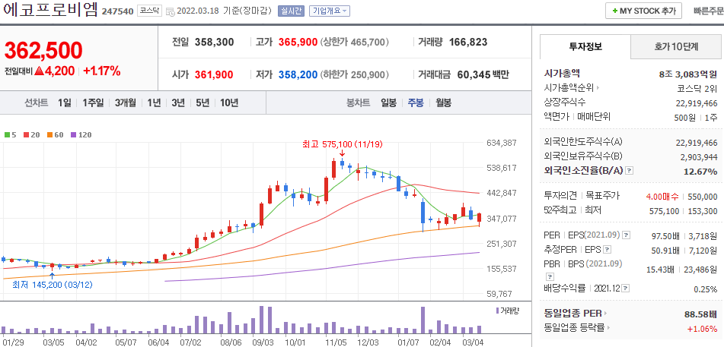This screenshot has height=347, width=724.
Task: Select the 5년 line chart period
Action: 203,103
